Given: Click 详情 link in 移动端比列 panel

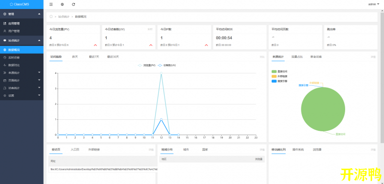Looking at the screenshot, I should point(373,149).
